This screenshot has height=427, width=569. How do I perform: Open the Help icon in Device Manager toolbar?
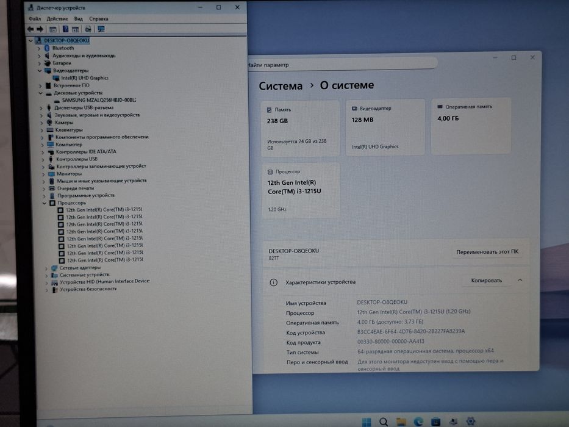(65, 29)
